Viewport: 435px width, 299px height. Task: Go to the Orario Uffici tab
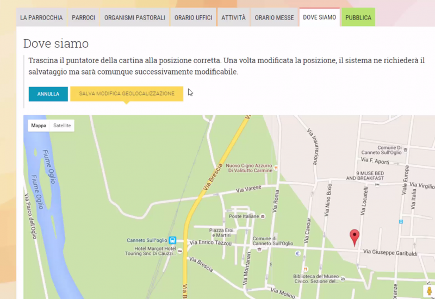pyautogui.click(x=194, y=17)
